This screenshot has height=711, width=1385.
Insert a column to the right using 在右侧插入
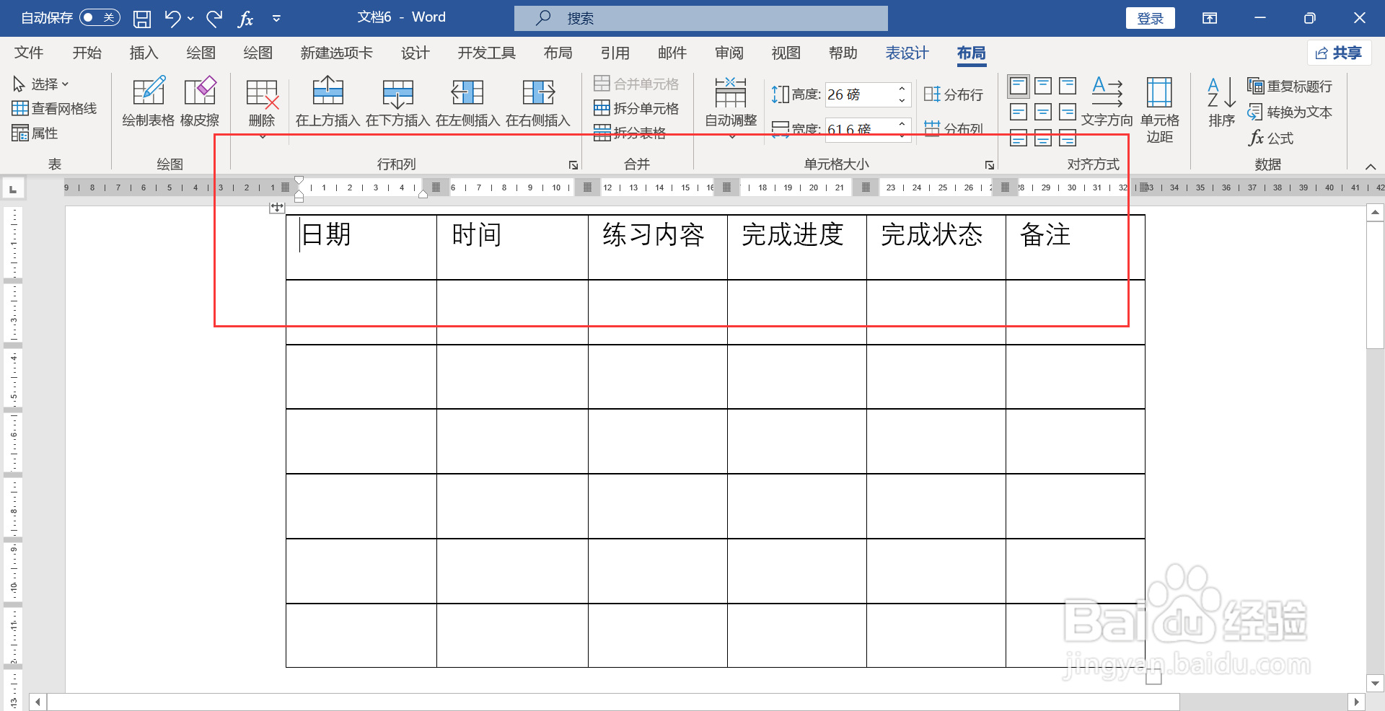tap(537, 102)
